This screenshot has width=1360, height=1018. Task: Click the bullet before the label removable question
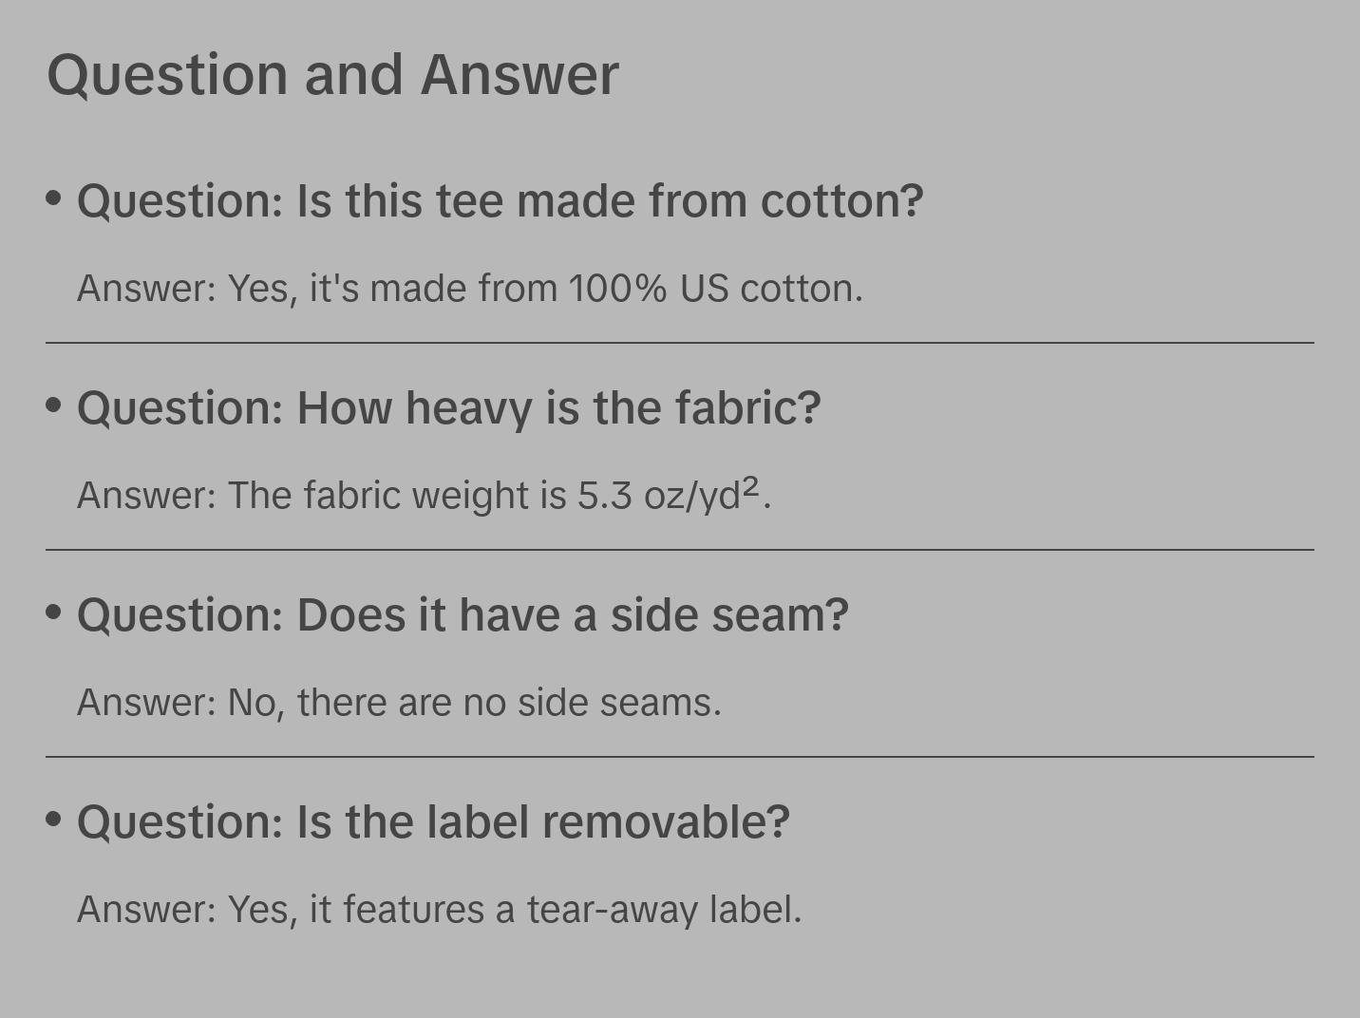pos(54,819)
